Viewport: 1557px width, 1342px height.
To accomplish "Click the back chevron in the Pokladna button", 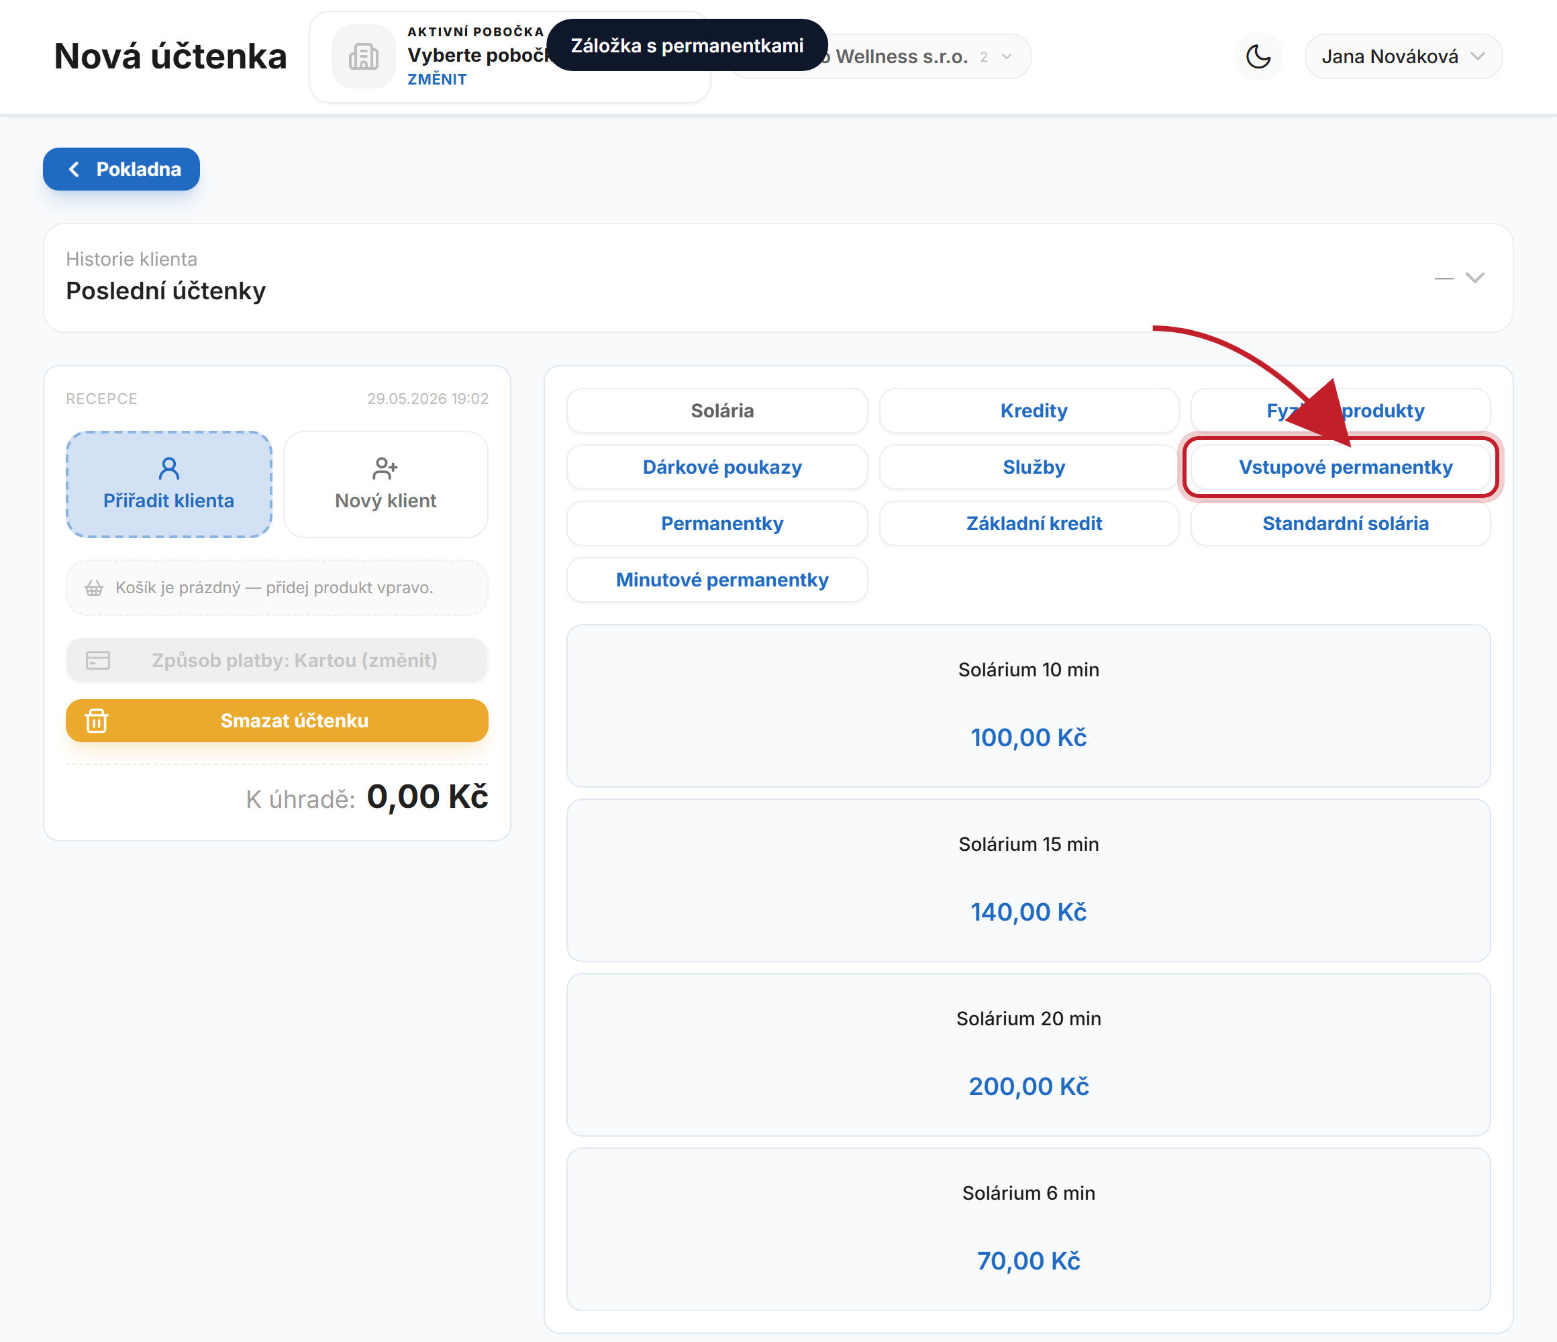I will click(x=74, y=169).
